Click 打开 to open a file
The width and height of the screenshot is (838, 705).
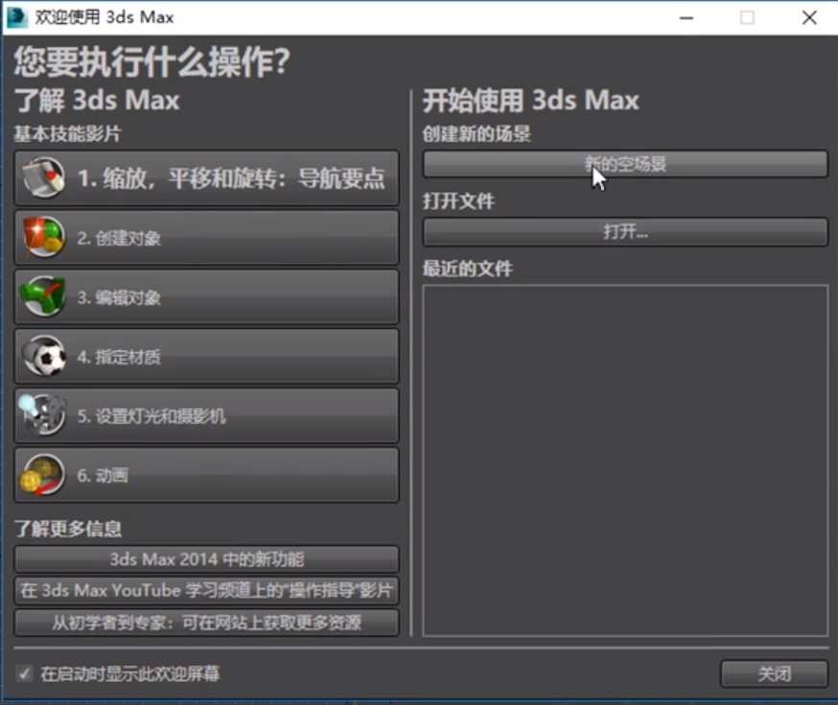(x=624, y=231)
